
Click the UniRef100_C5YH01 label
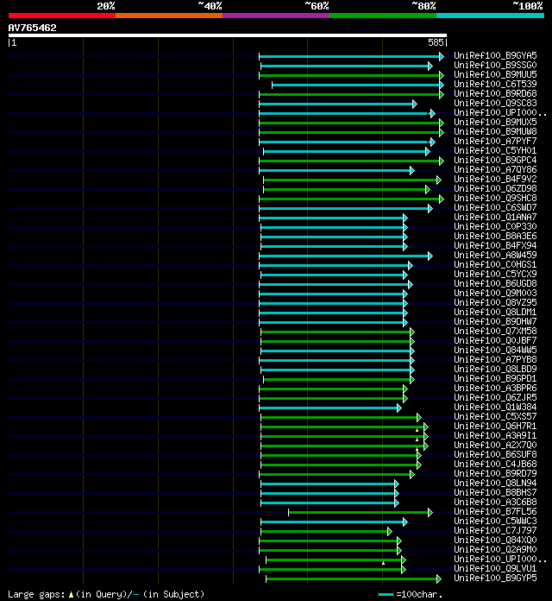pyautogui.click(x=495, y=150)
